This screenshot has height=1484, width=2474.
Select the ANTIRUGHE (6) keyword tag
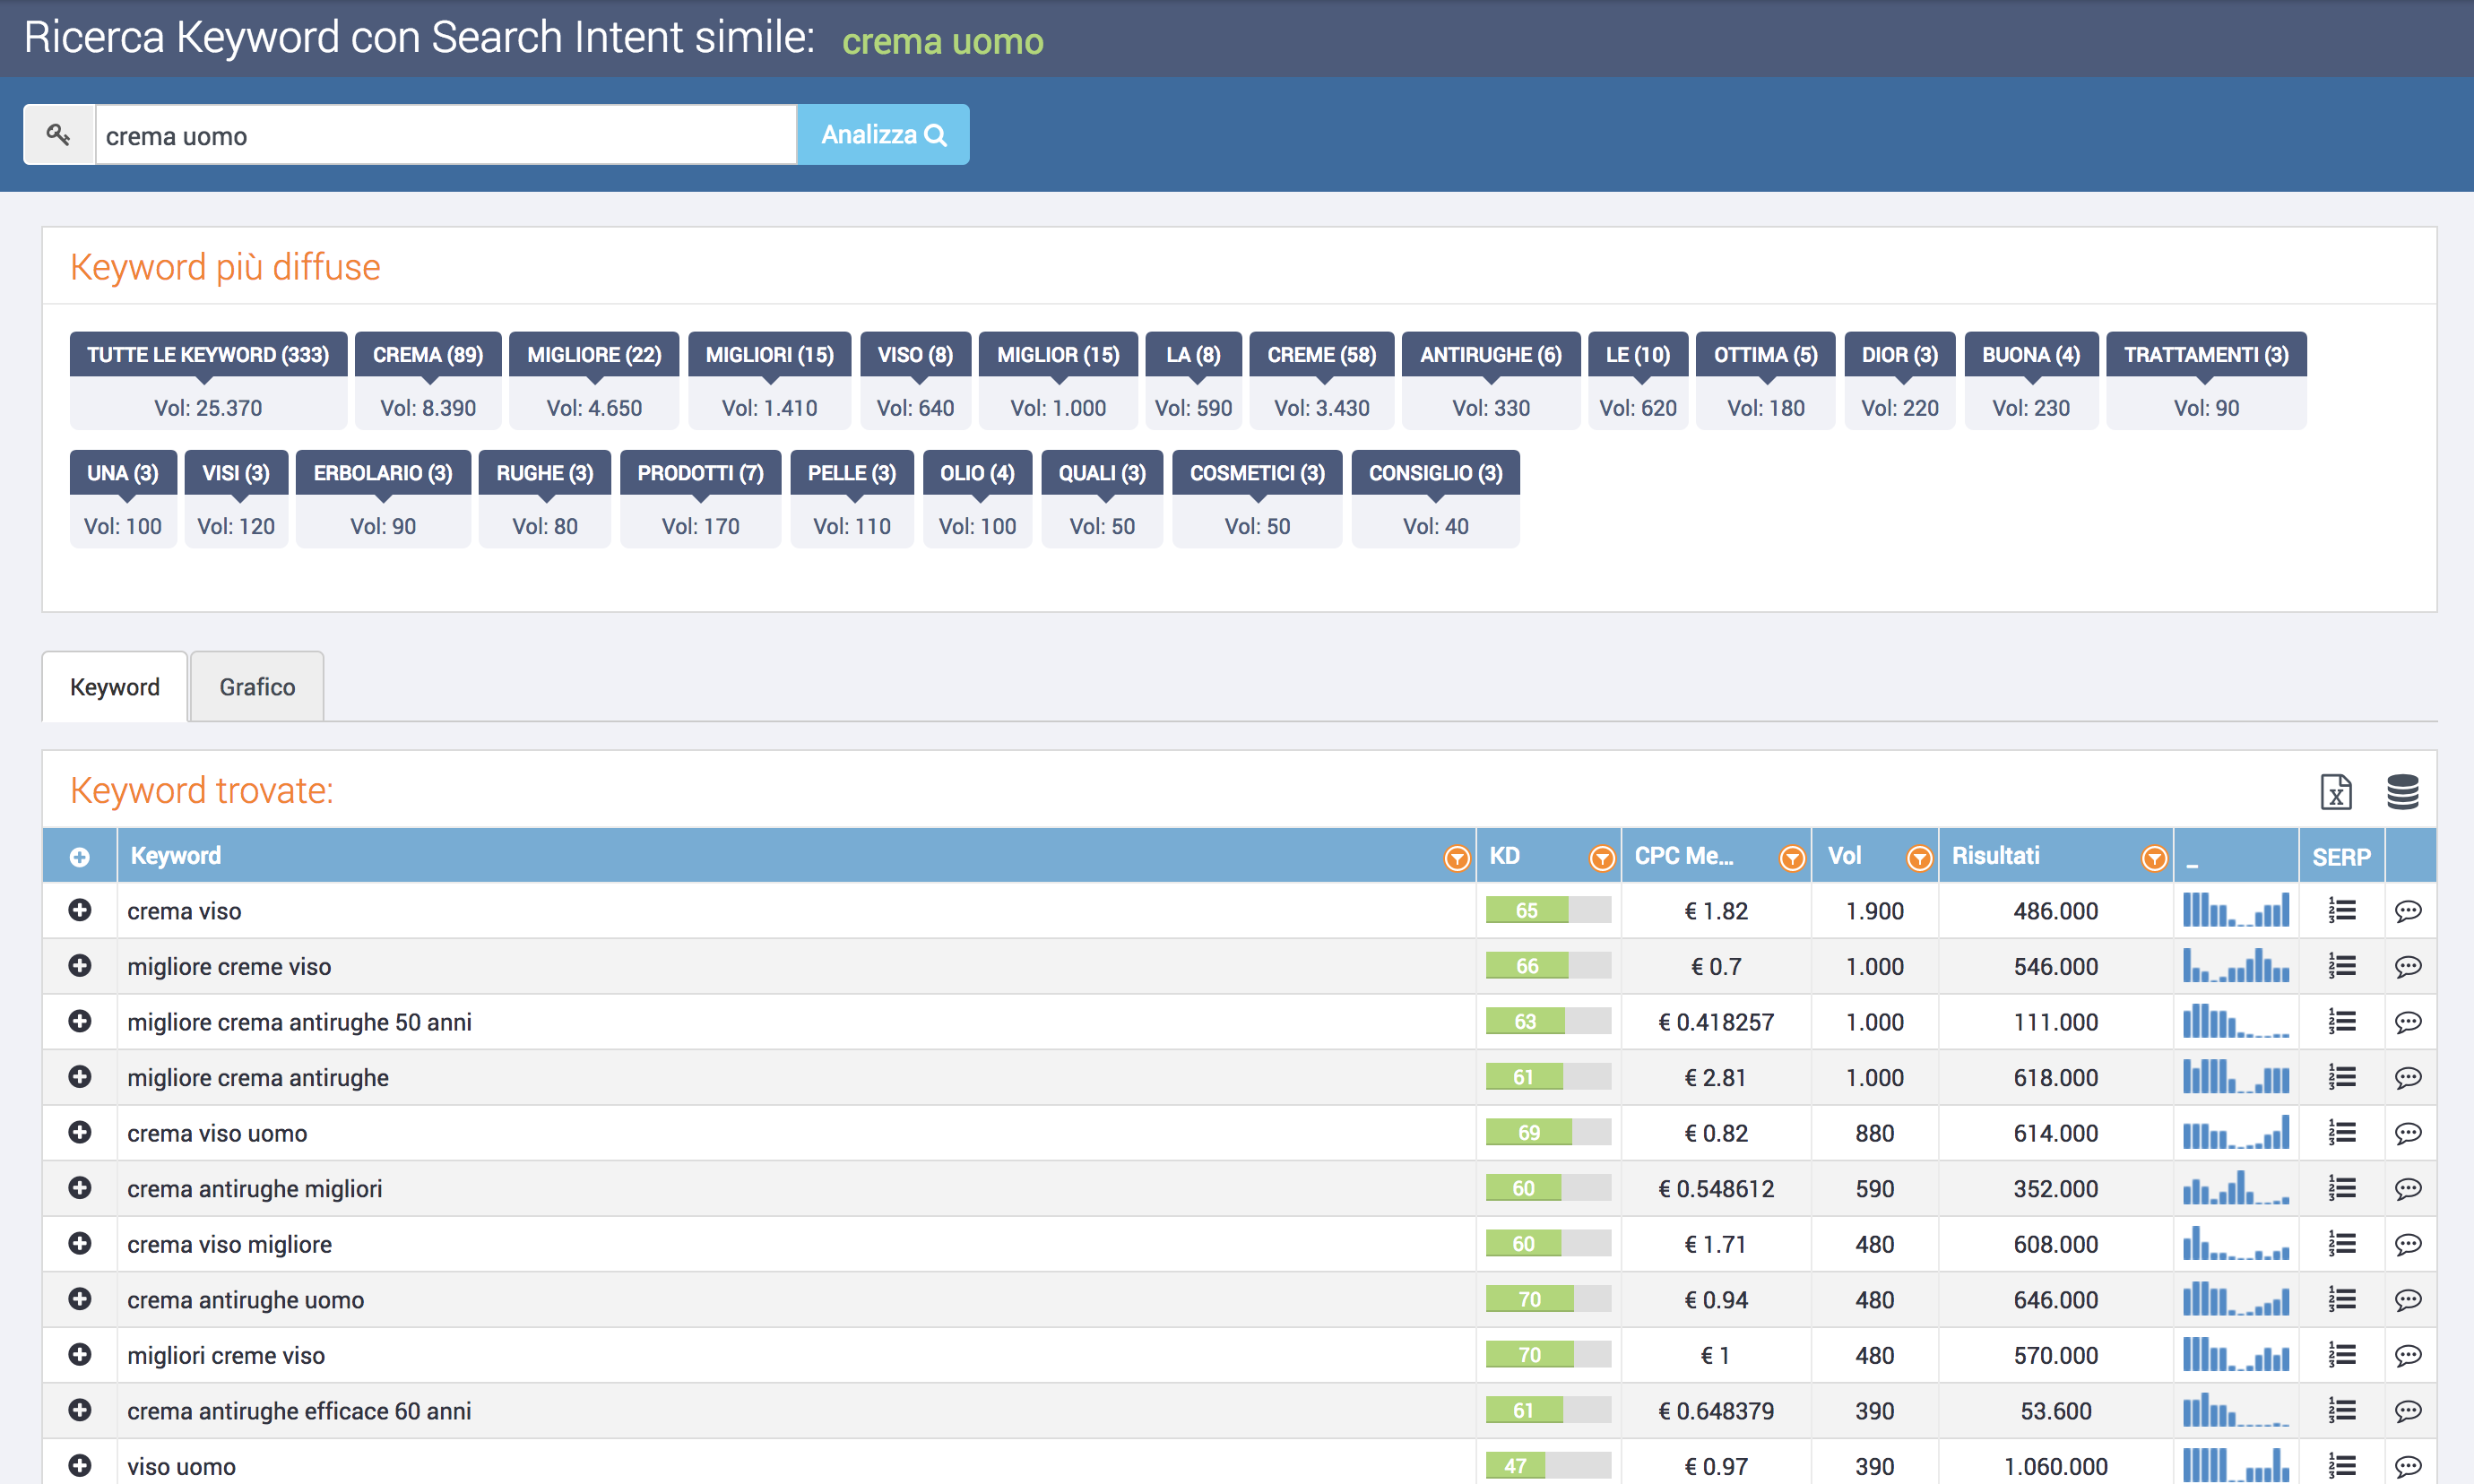click(1489, 354)
